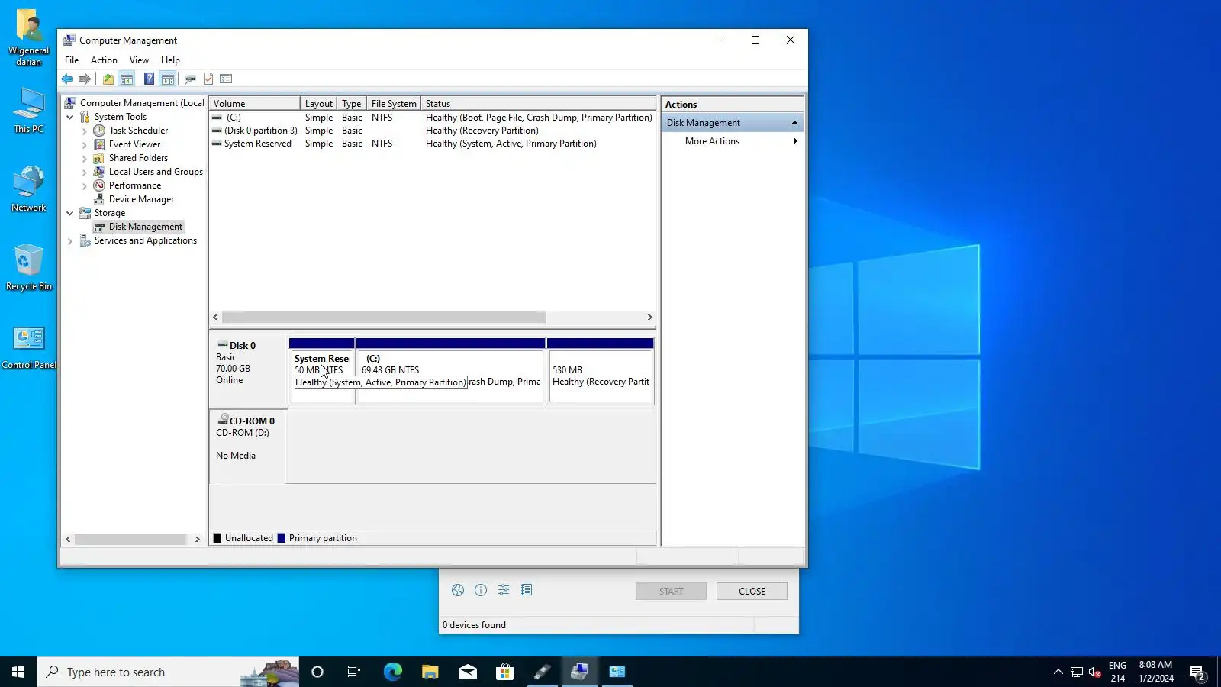The image size is (1221, 687).
Task: Click the Disk 0 label panel
Action: coord(249,369)
